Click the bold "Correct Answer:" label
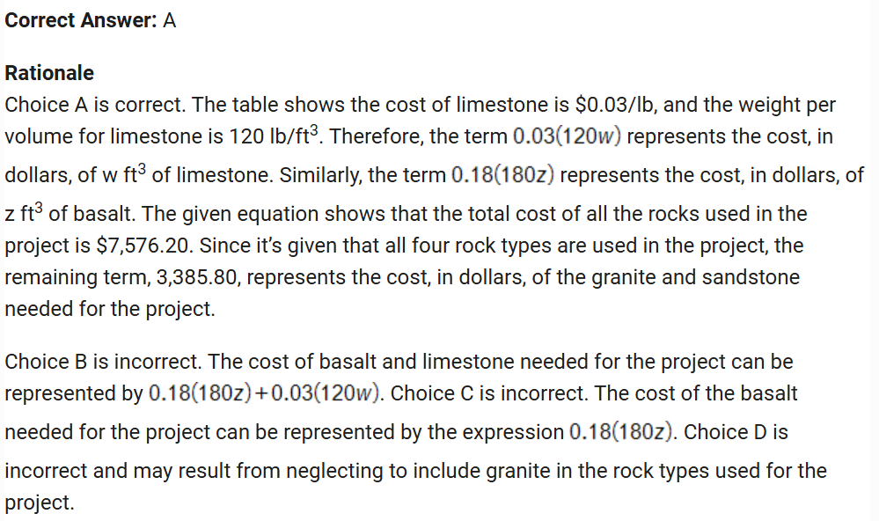The width and height of the screenshot is (879, 521). pos(81,20)
